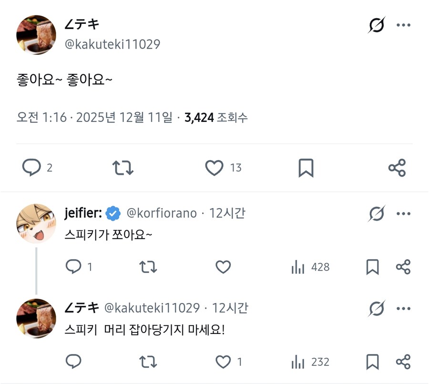Like jeifier's reply with the heart icon

coord(223,267)
